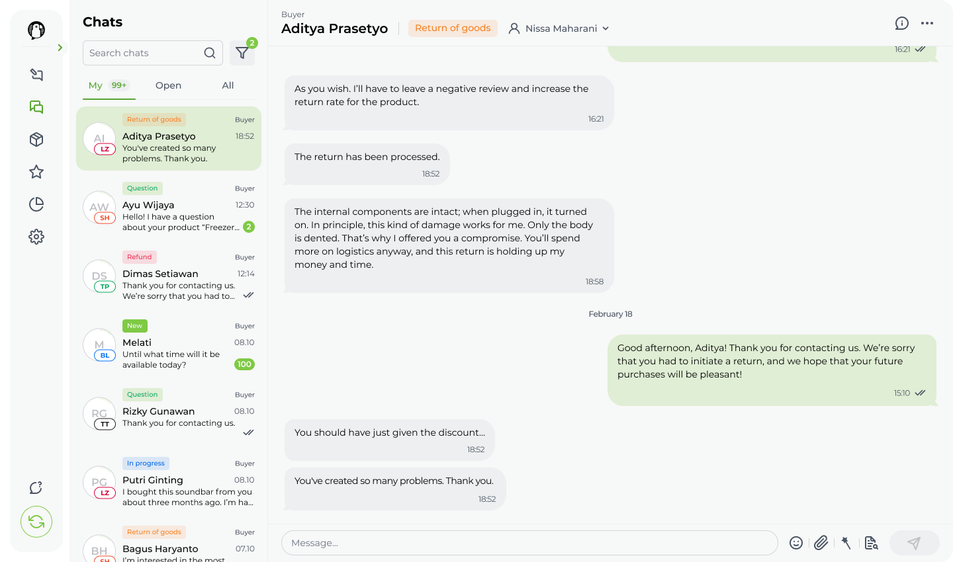The width and height of the screenshot is (953, 562).
Task: Click the info icon in chat header
Action: (x=901, y=23)
